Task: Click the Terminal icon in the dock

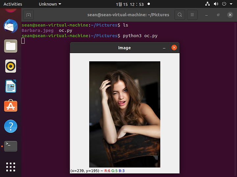Action: (x=11, y=146)
